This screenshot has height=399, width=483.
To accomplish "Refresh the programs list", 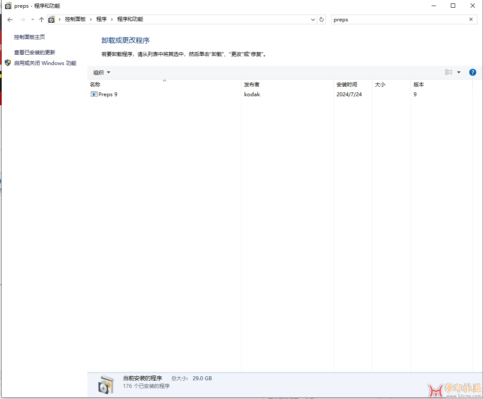I will click(x=322, y=19).
